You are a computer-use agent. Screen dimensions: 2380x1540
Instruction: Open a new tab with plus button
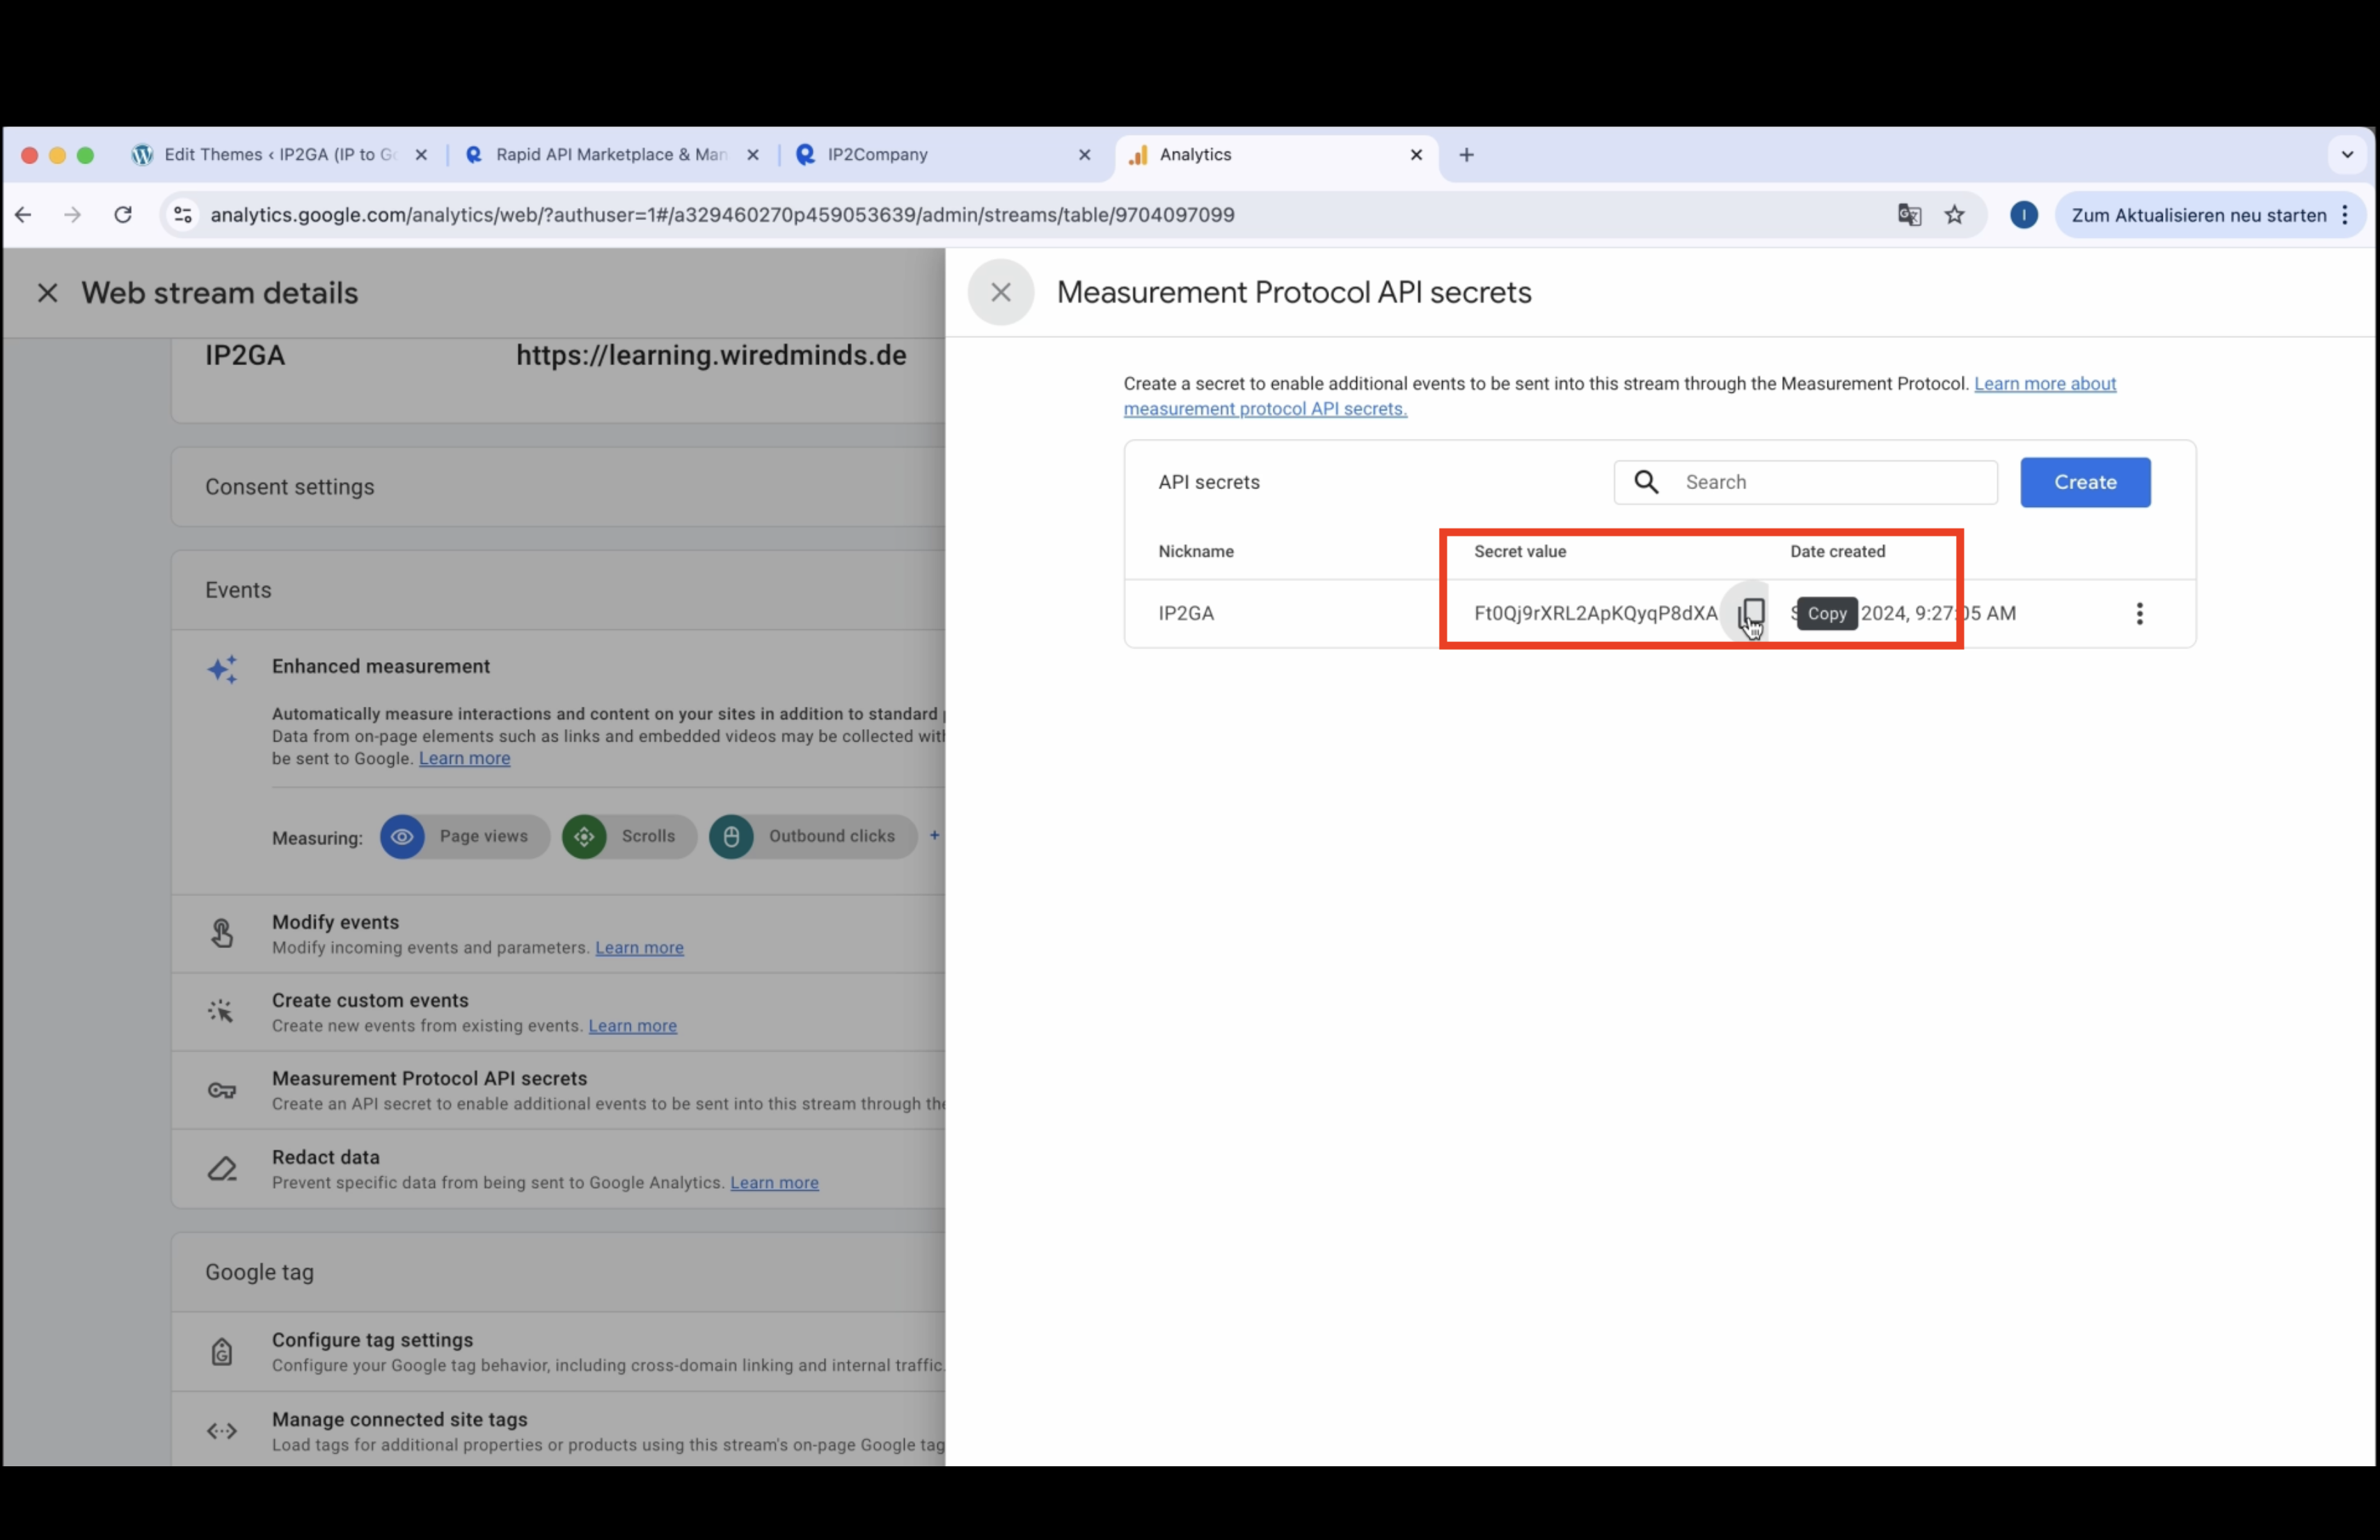point(1466,155)
